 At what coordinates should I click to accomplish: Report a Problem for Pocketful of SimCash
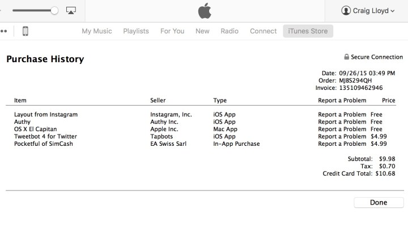point(342,144)
